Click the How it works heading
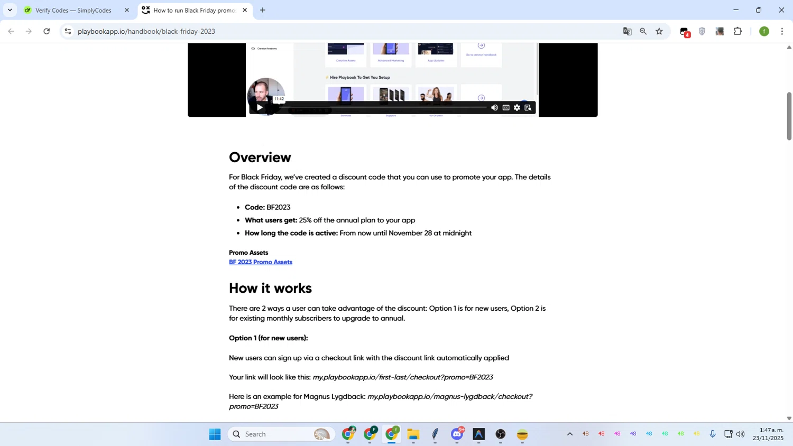This screenshot has height=446, width=793. [270, 288]
